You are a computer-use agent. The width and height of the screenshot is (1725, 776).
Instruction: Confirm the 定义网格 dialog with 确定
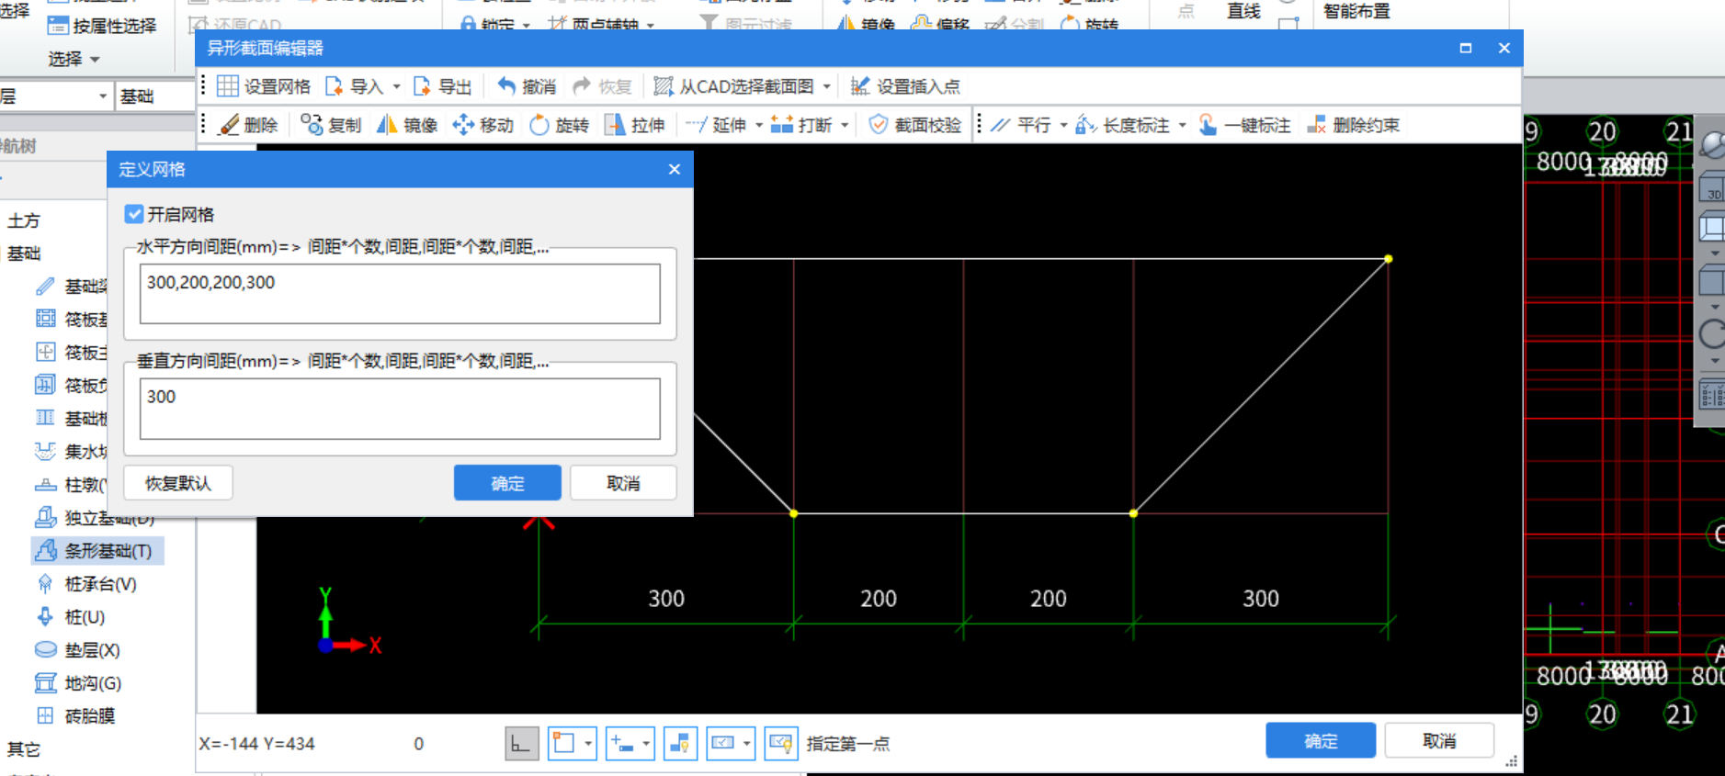pyautogui.click(x=507, y=483)
